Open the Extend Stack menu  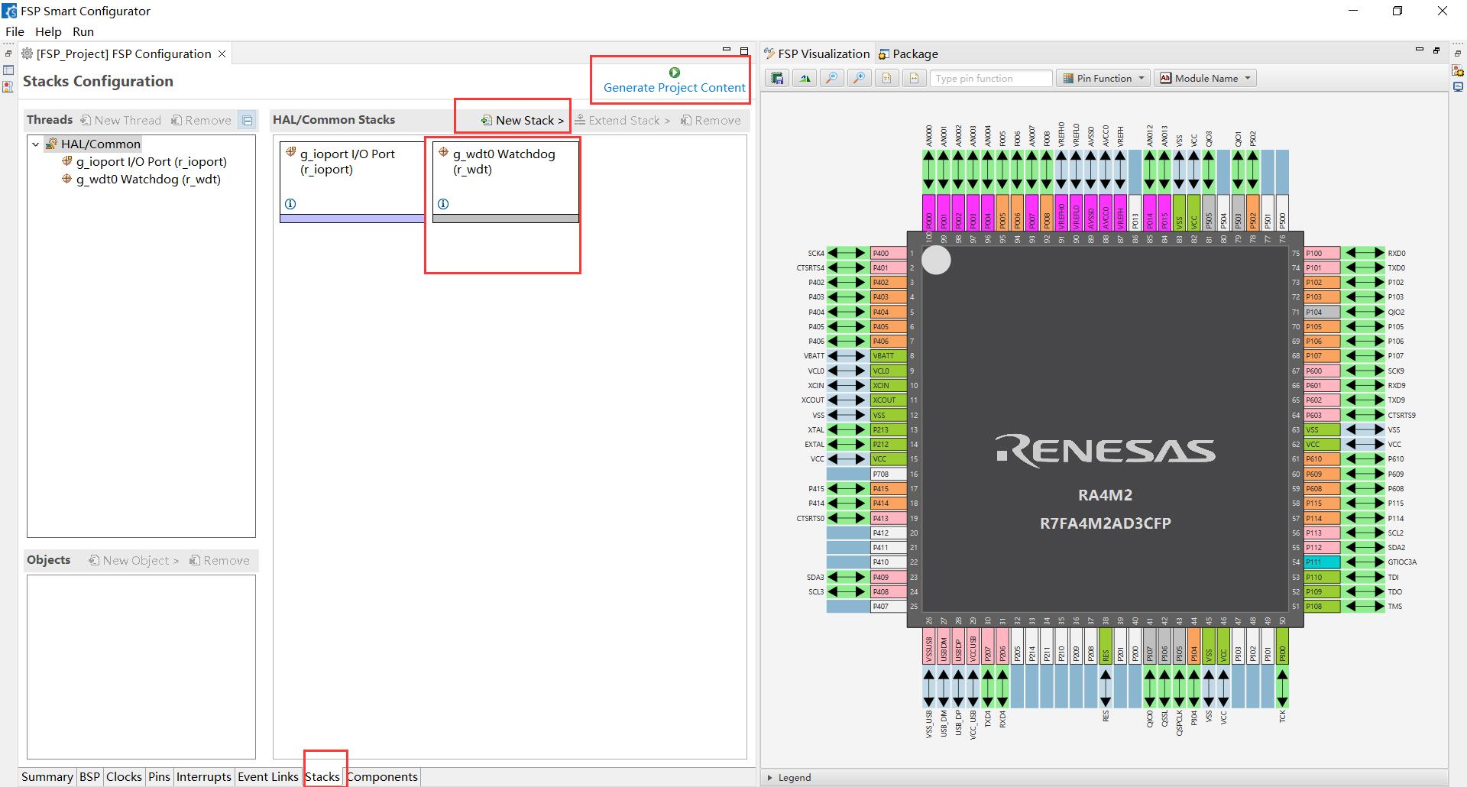[622, 120]
